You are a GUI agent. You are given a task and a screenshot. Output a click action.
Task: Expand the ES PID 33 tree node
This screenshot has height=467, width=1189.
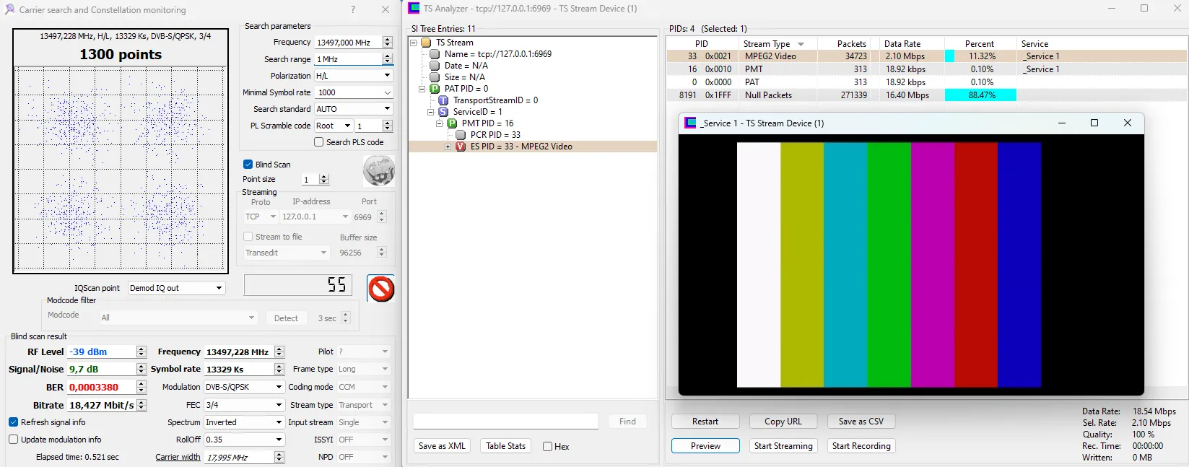coord(448,147)
